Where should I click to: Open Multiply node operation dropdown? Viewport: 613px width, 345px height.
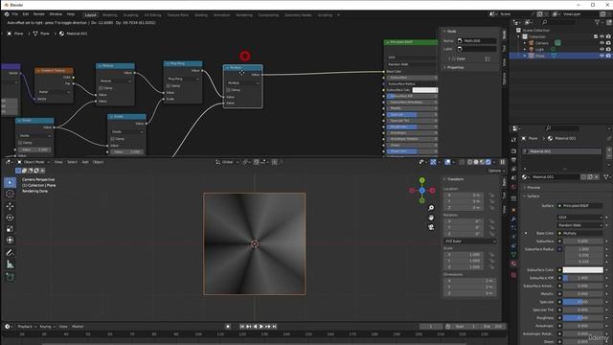click(x=242, y=83)
